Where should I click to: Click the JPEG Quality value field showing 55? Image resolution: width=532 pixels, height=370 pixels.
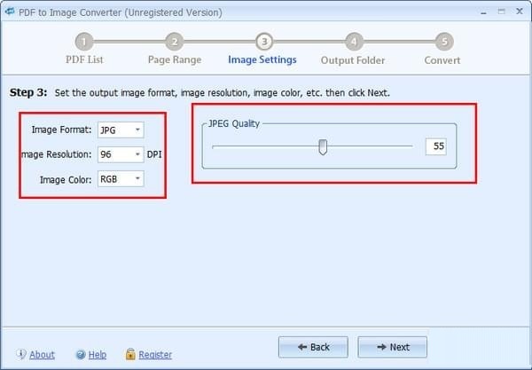pyautogui.click(x=436, y=146)
